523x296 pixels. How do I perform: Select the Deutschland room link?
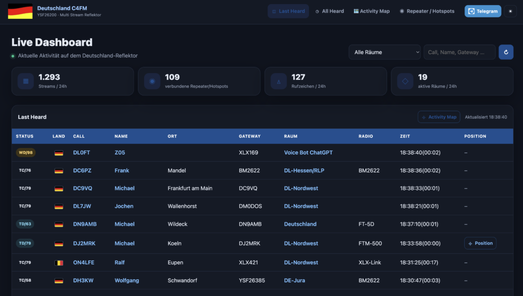300,224
